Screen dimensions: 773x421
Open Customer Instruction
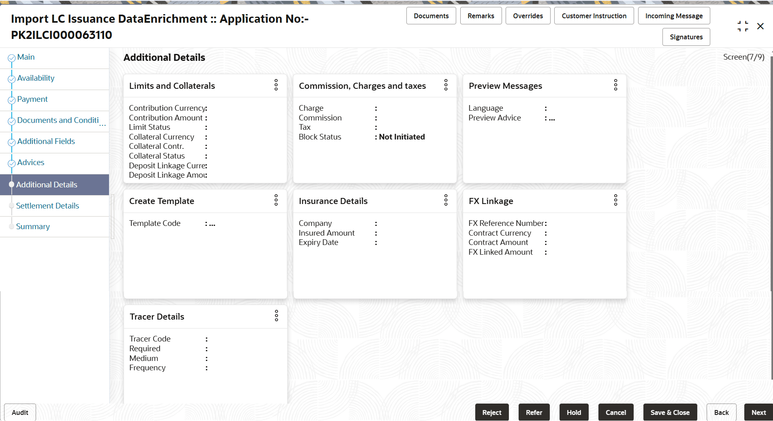[594, 16]
